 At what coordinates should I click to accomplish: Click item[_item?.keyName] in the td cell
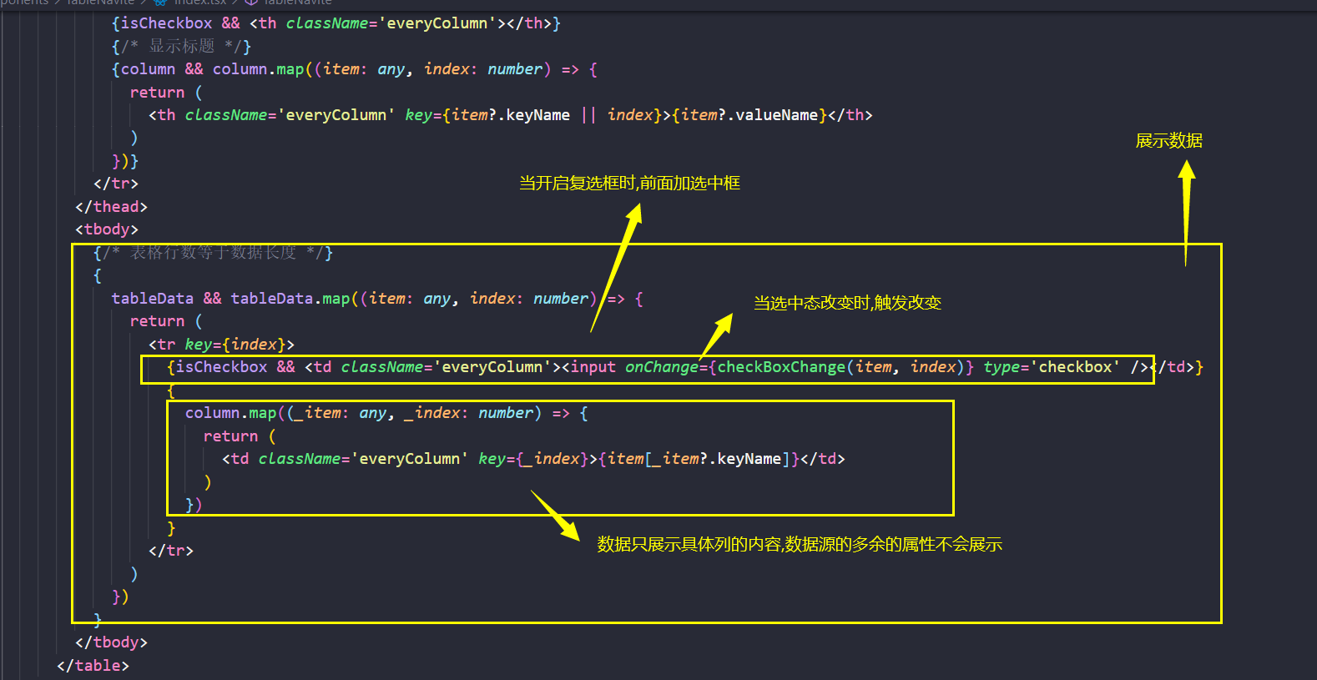click(x=699, y=459)
